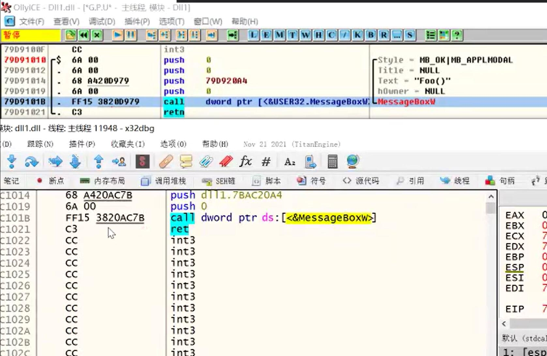Image resolution: width=547 pixels, height=356 pixels.
Task: Trace into using the x32dbg right-arrow icon
Action: pyautogui.click(x=55, y=161)
